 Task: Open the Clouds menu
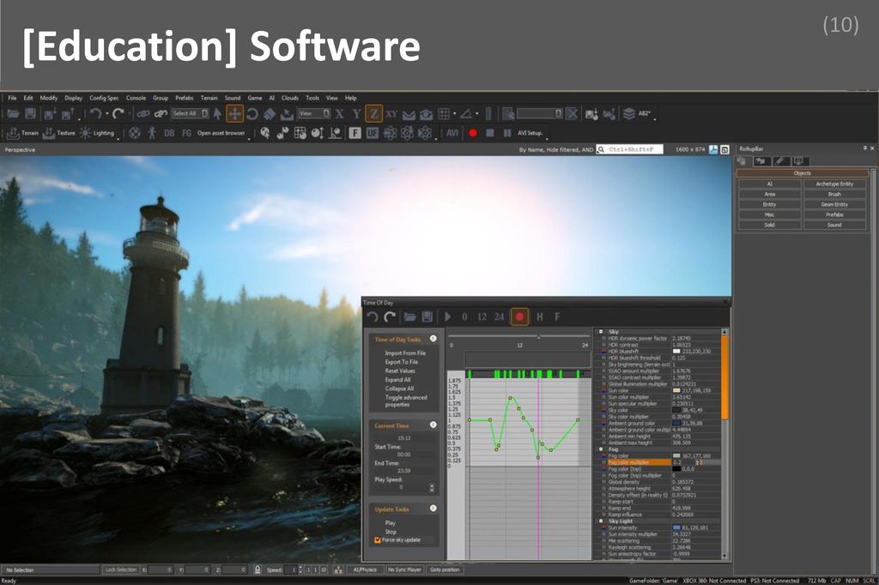(x=289, y=98)
